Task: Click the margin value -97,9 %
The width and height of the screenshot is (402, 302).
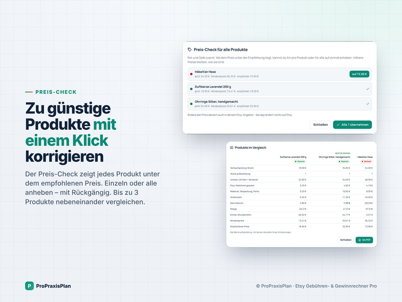Action: [x=369, y=209]
